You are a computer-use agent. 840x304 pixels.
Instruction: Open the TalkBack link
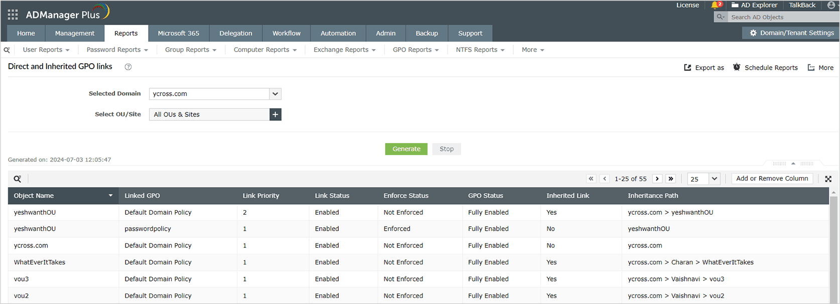pos(802,5)
